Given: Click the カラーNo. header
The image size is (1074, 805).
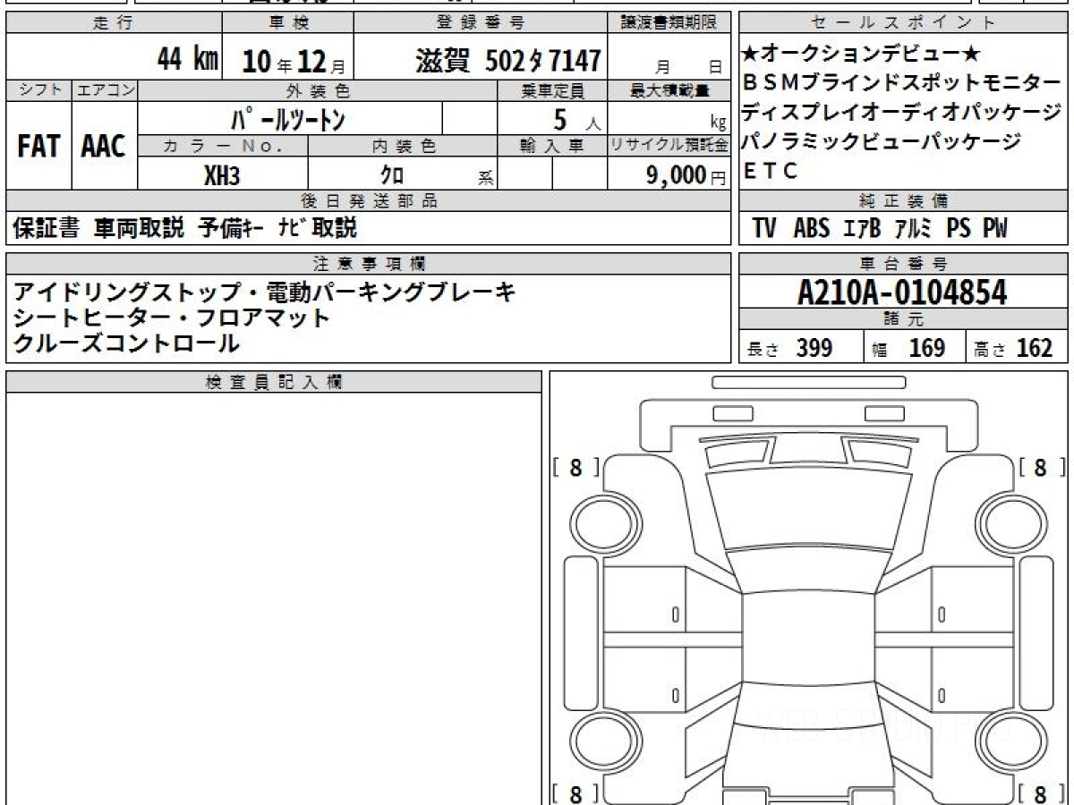Looking at the screenshot, I should (224, 145).
